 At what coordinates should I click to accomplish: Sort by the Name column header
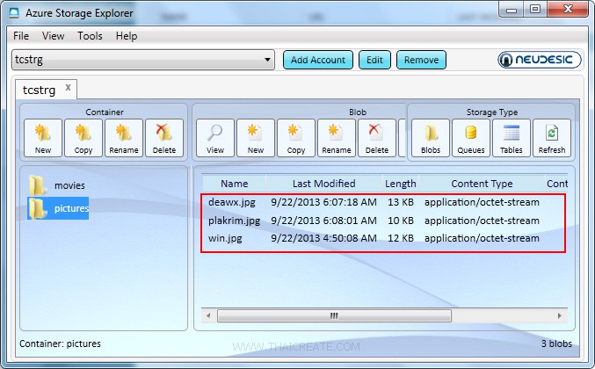click(x=234, y=184)
